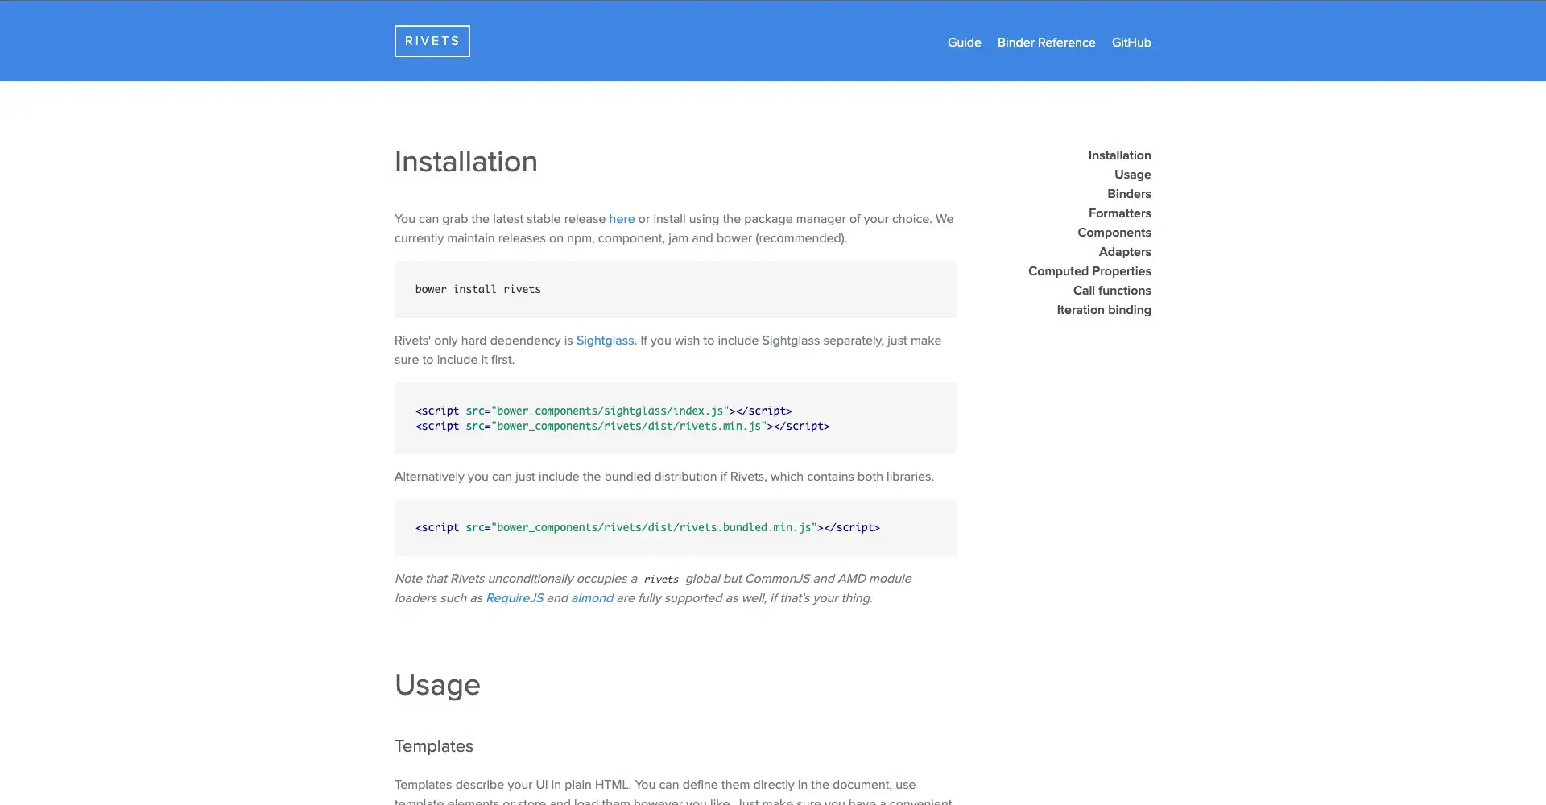Open the GitHub nav link
The width and height of the screenshot is (1546, 805).
click(x=1131, y=43)
